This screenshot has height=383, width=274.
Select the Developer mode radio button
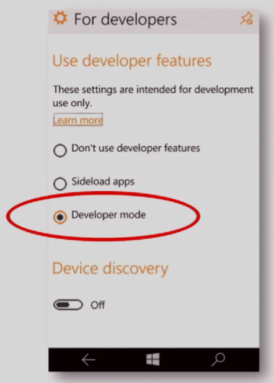coord(60,217)
